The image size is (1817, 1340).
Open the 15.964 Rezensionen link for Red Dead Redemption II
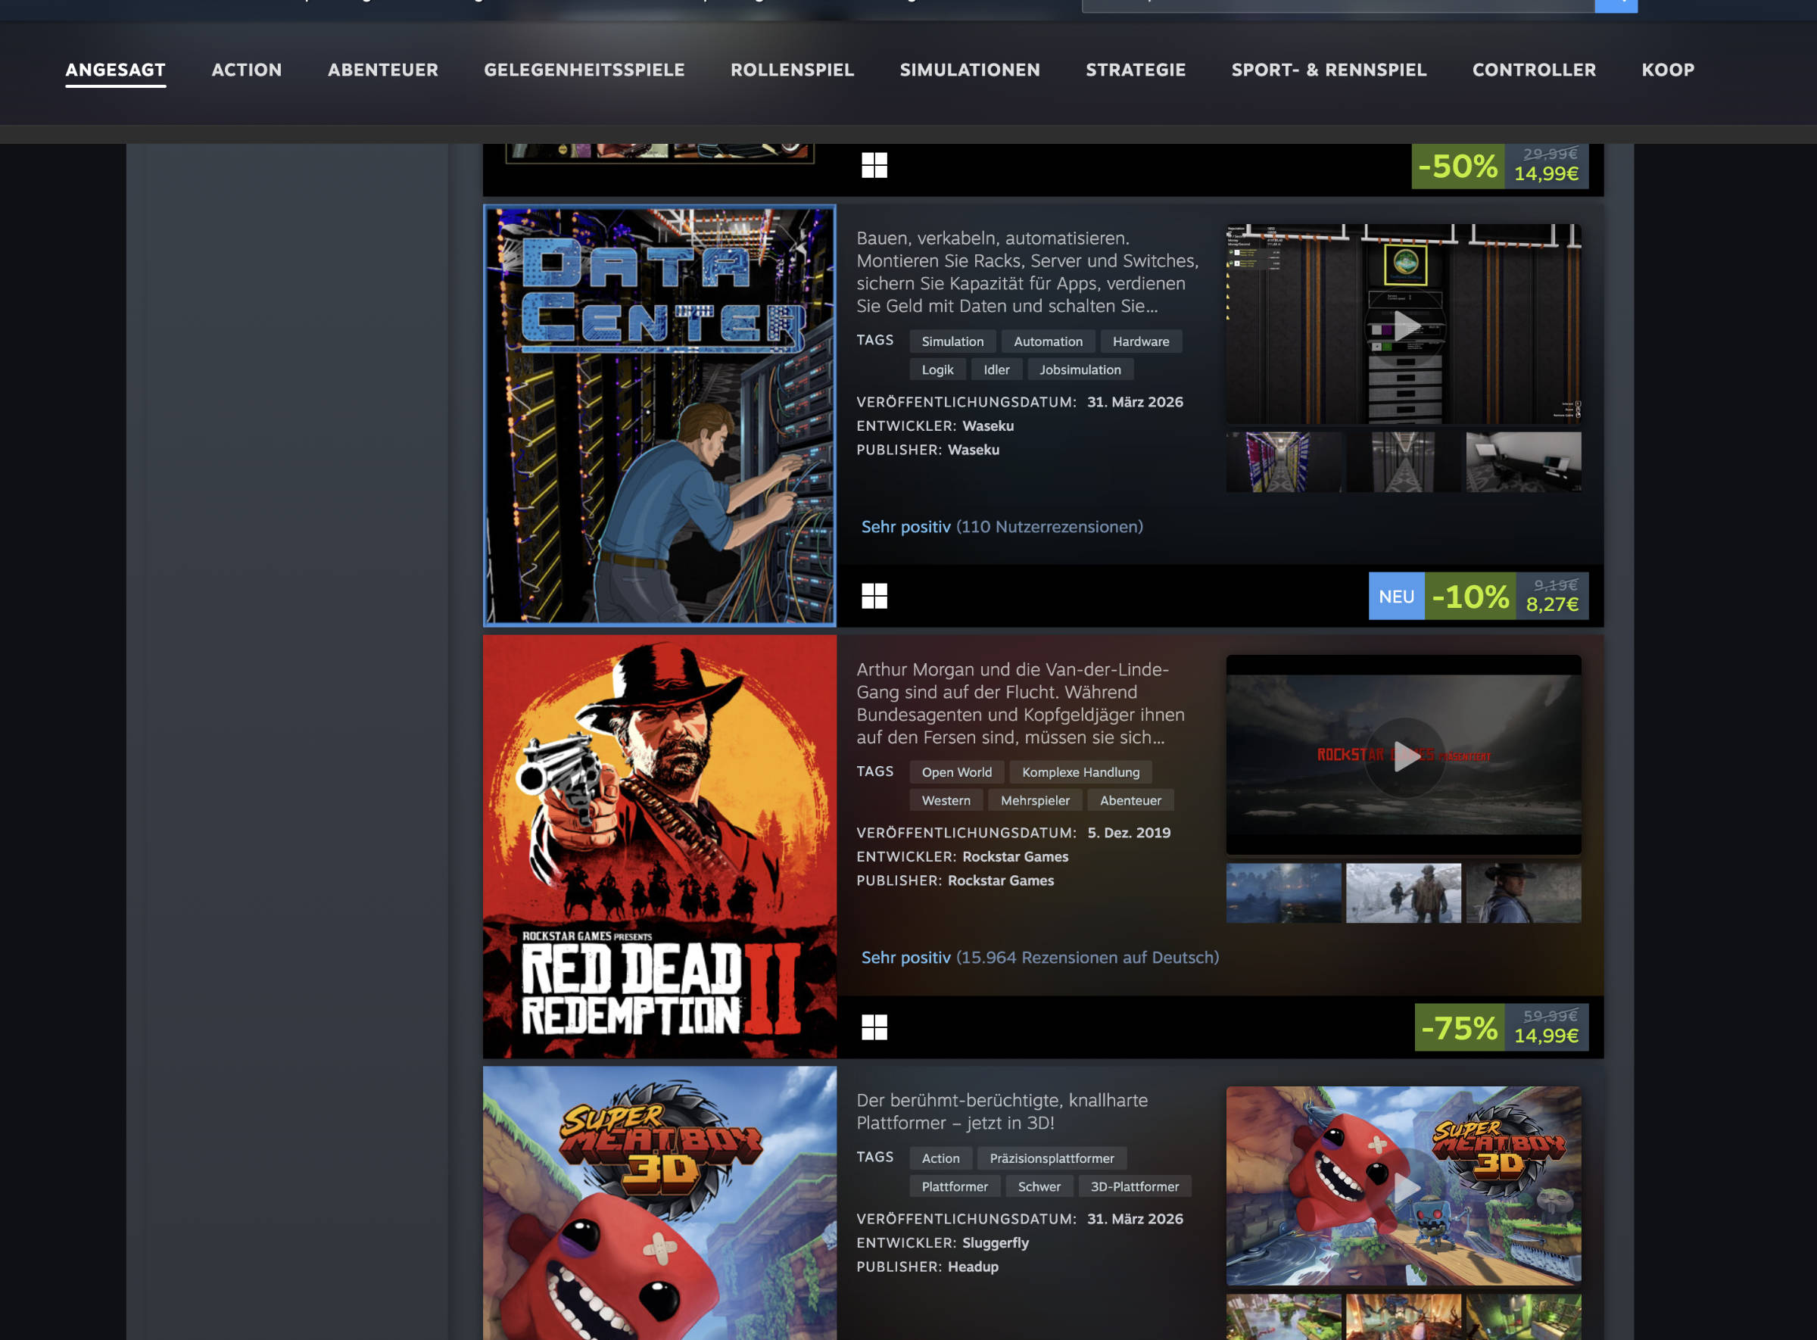1039,957
